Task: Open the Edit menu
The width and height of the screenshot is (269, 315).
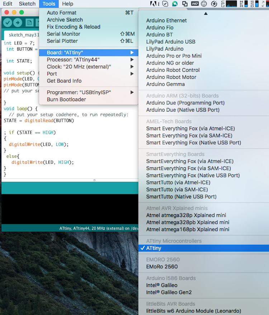Action: click(x=8, y=4)
